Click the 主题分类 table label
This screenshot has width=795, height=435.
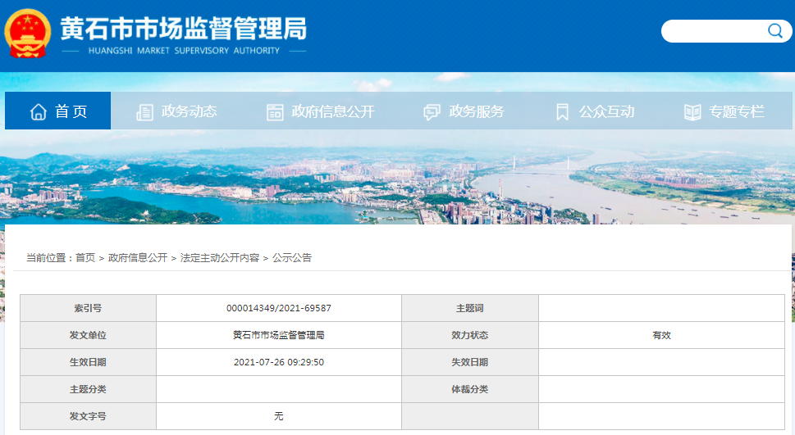click(88, 389)
